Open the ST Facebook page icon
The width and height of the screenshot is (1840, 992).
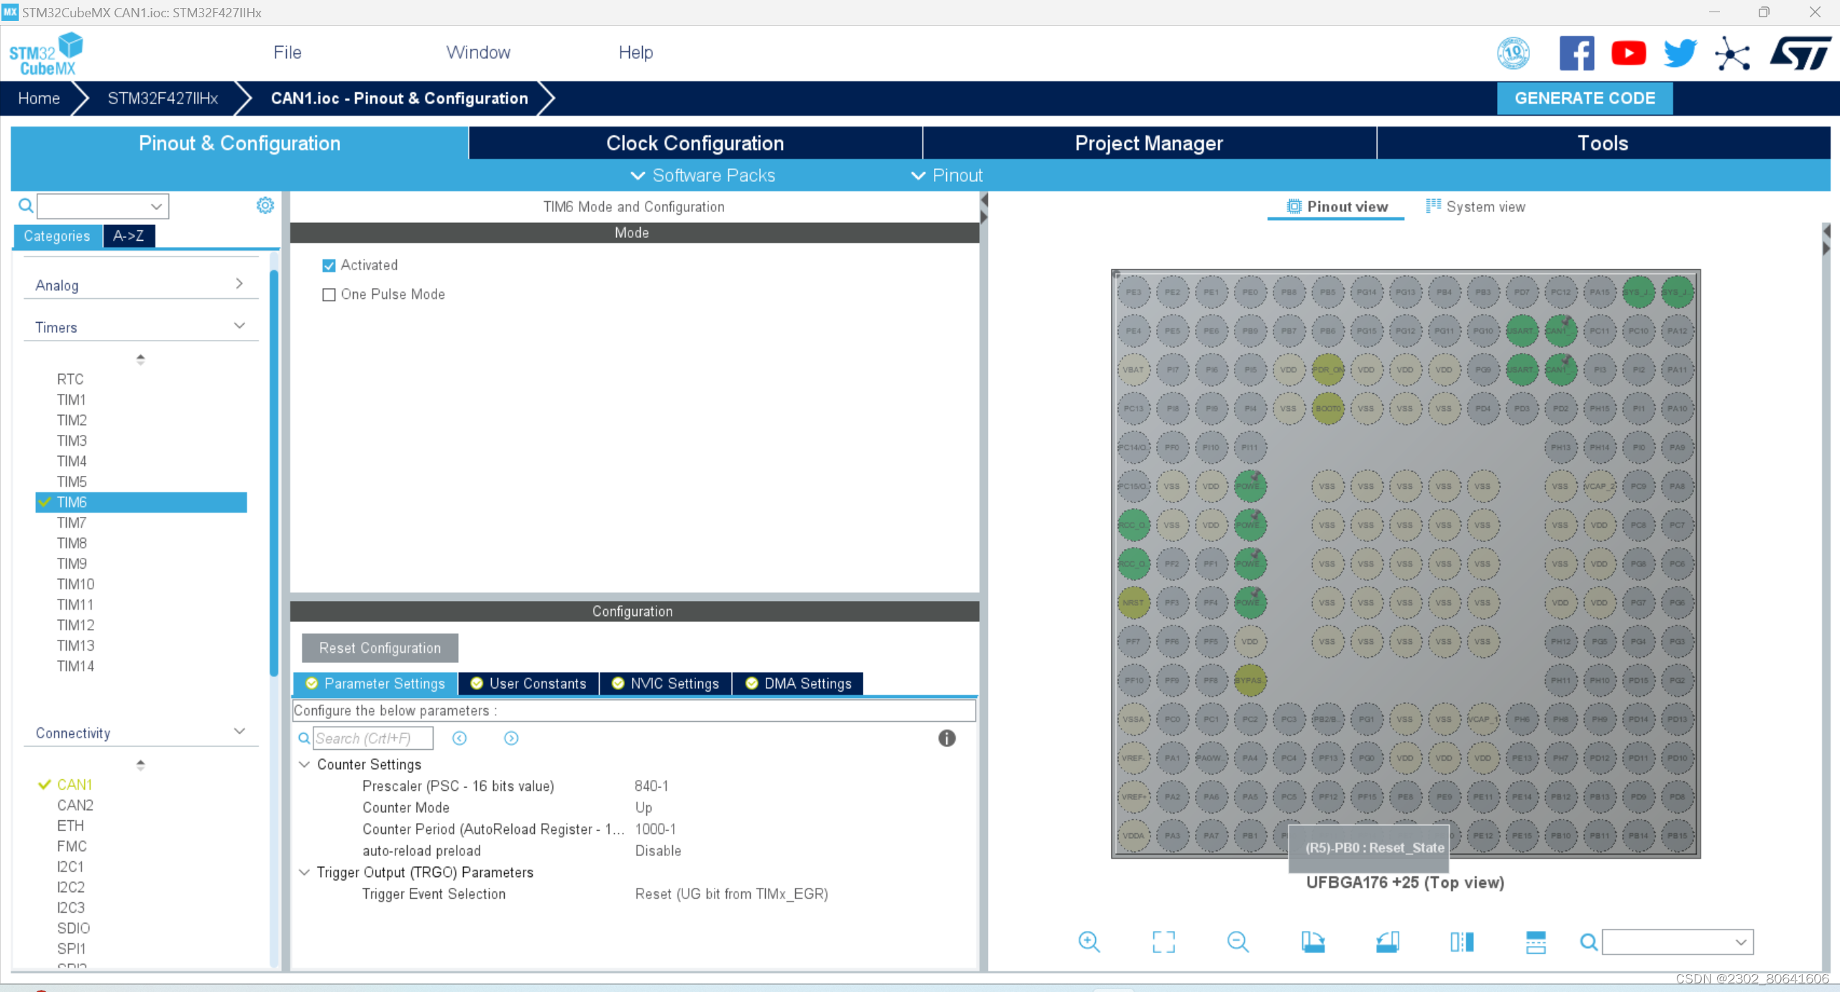(1576, 53)
